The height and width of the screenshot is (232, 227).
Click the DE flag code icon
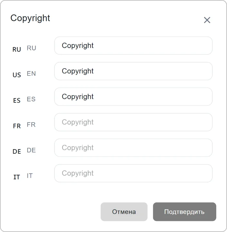(x=17, y=151)
